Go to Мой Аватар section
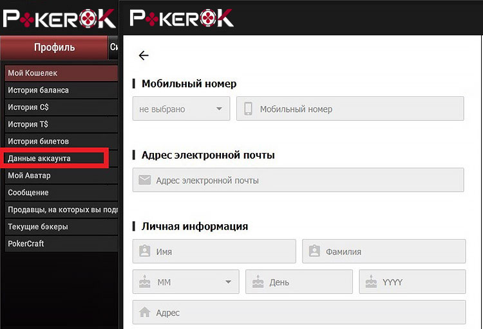The width and height of the screenshot is (483, 329). point(61,175)
